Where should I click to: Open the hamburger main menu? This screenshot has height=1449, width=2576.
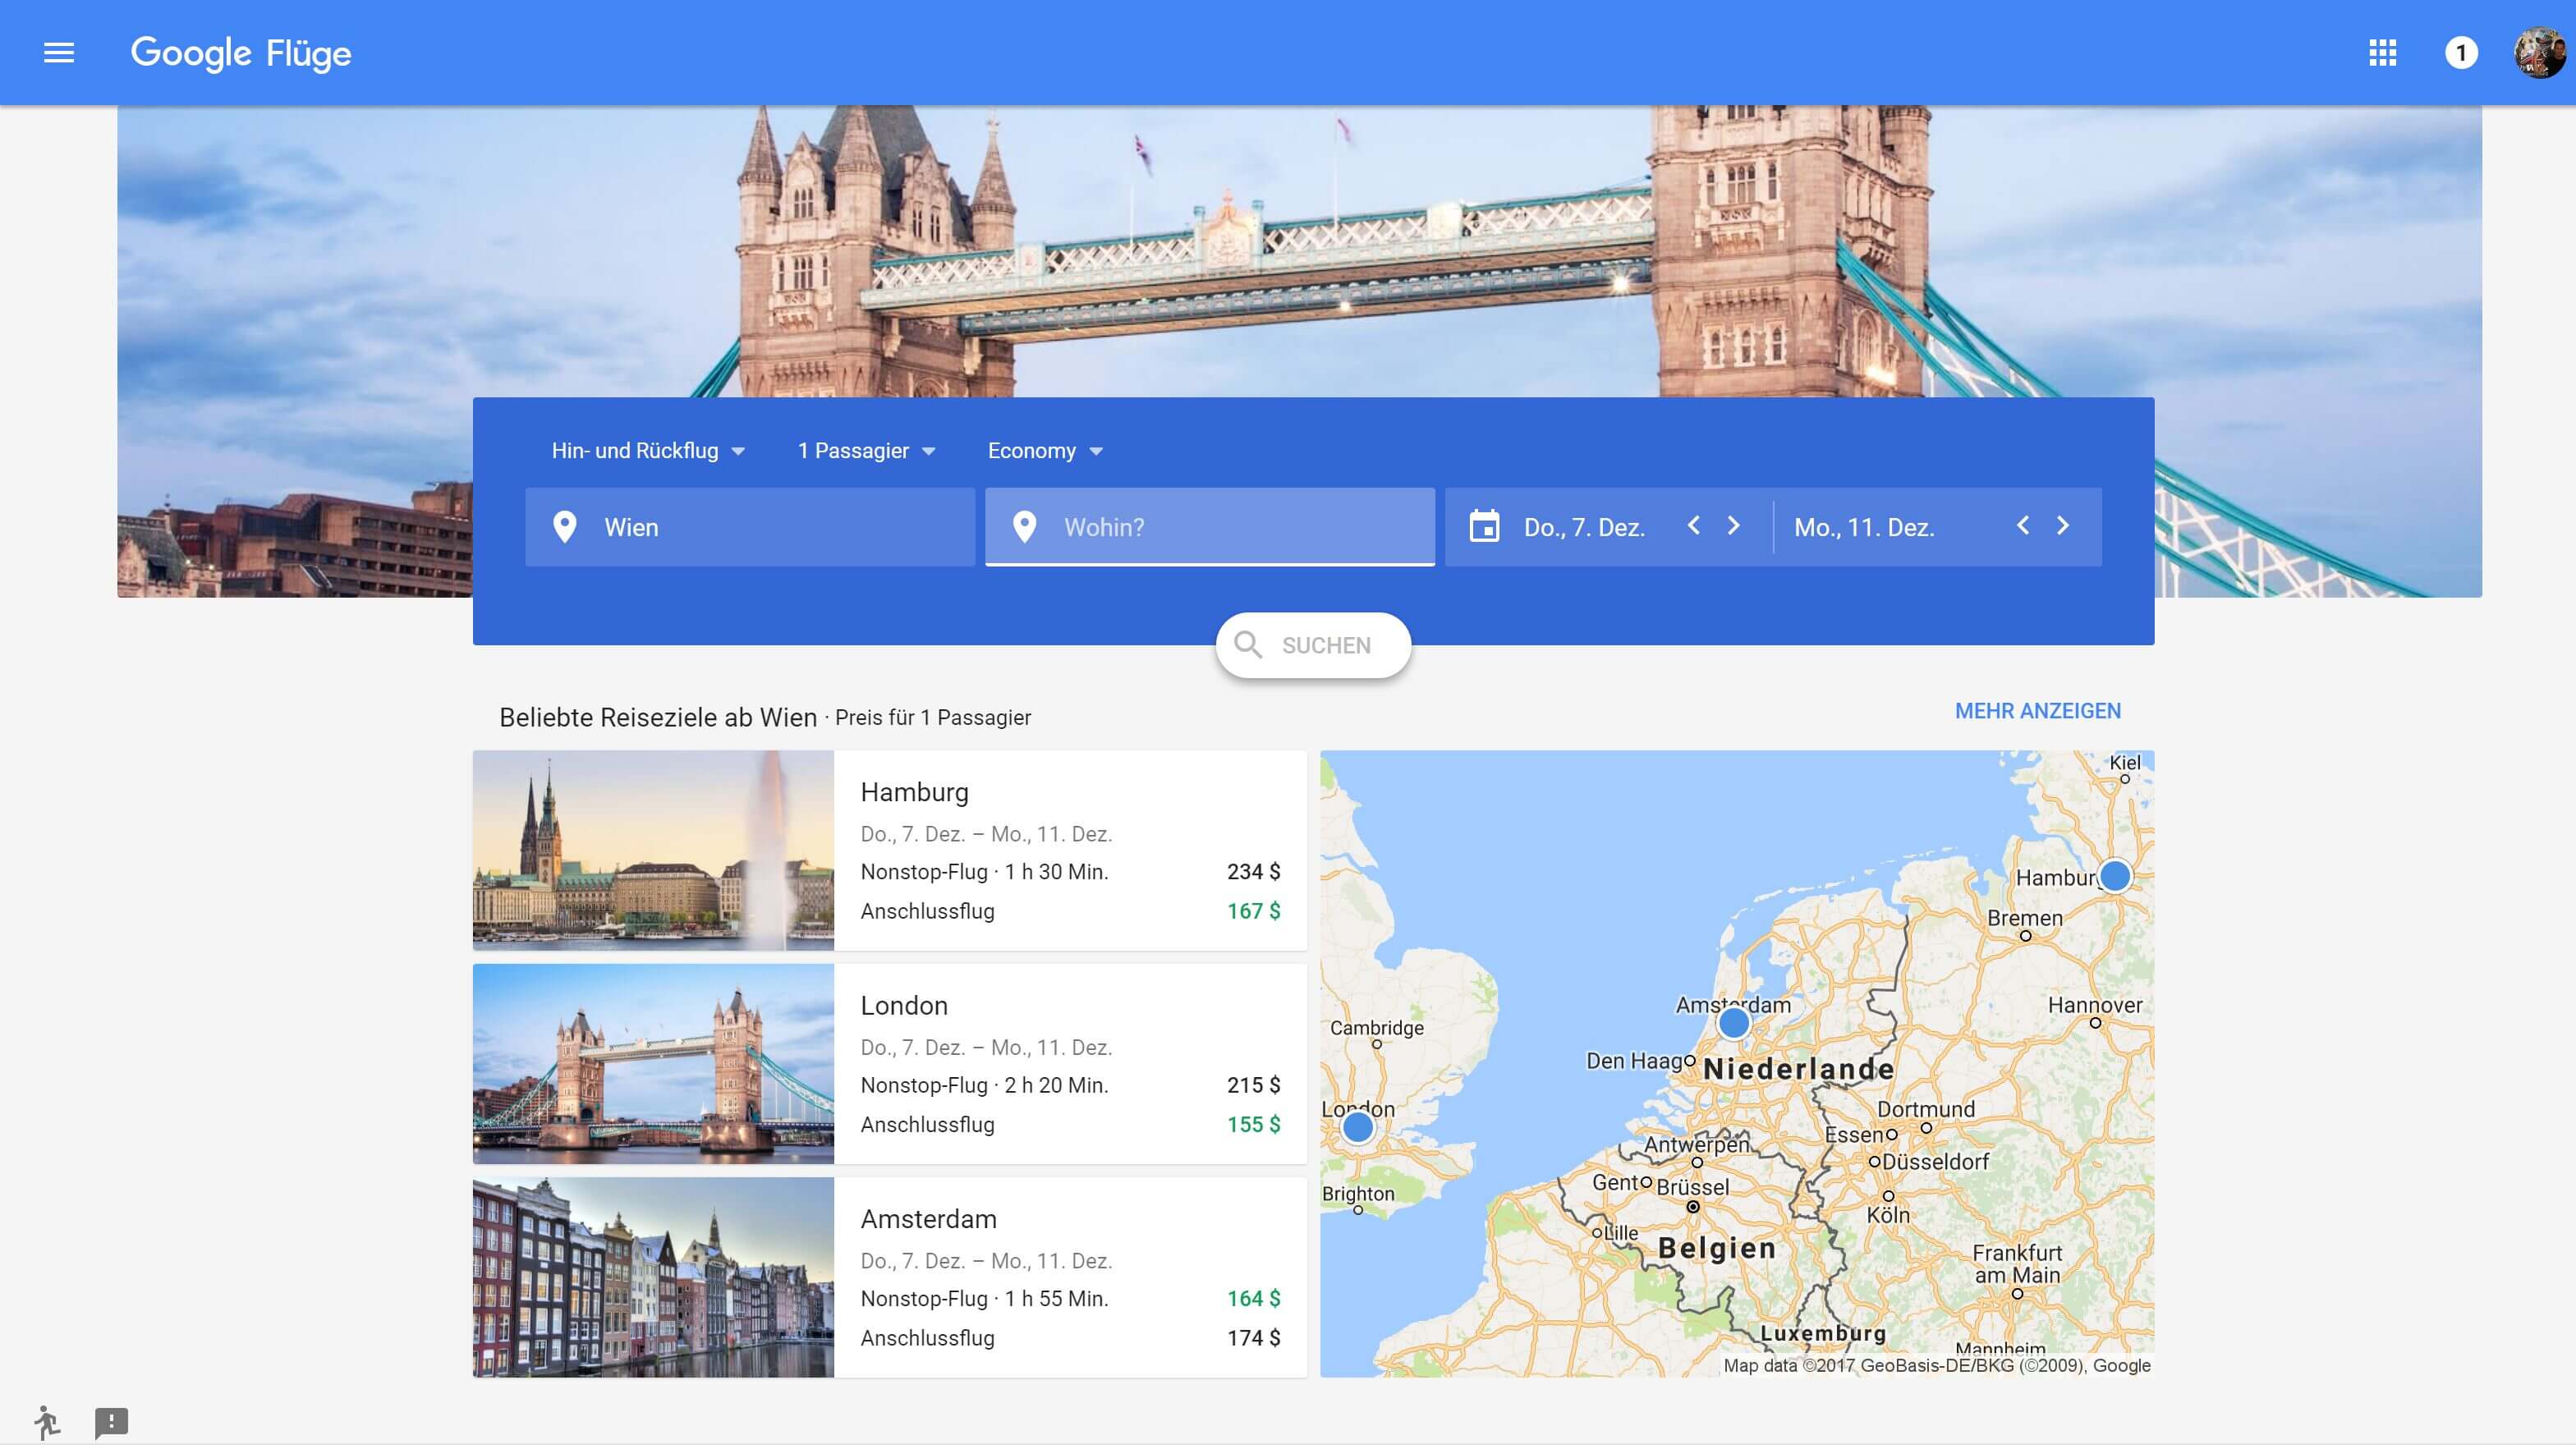pos(59,52)
